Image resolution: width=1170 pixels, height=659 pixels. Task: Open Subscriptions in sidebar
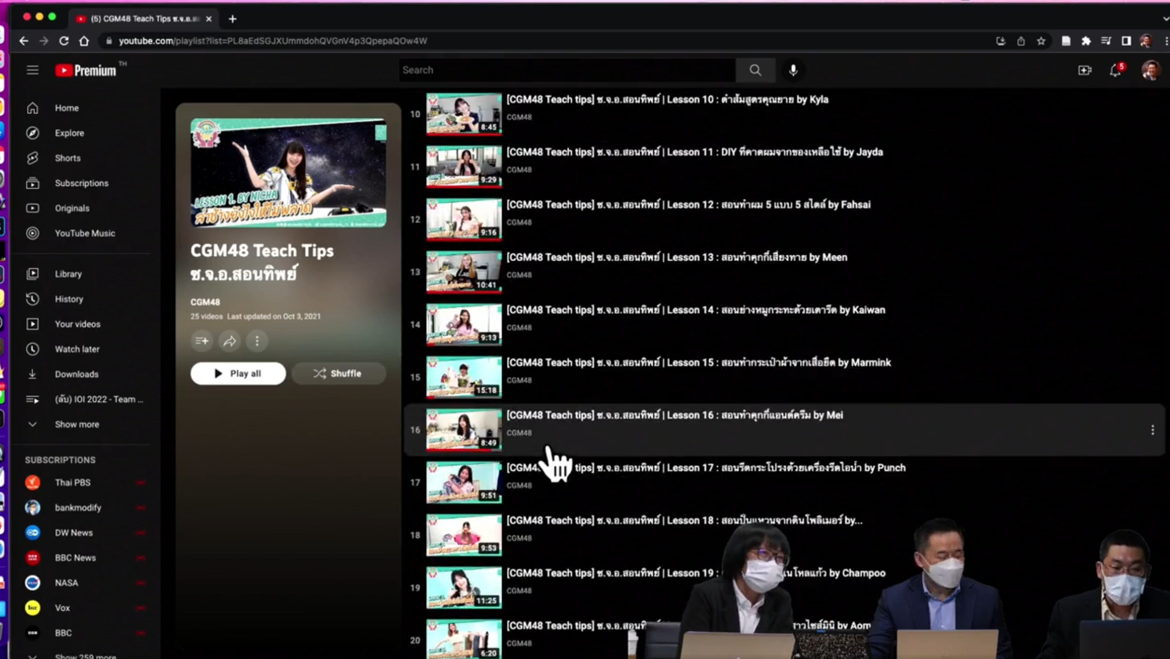(x=82, y=184)
